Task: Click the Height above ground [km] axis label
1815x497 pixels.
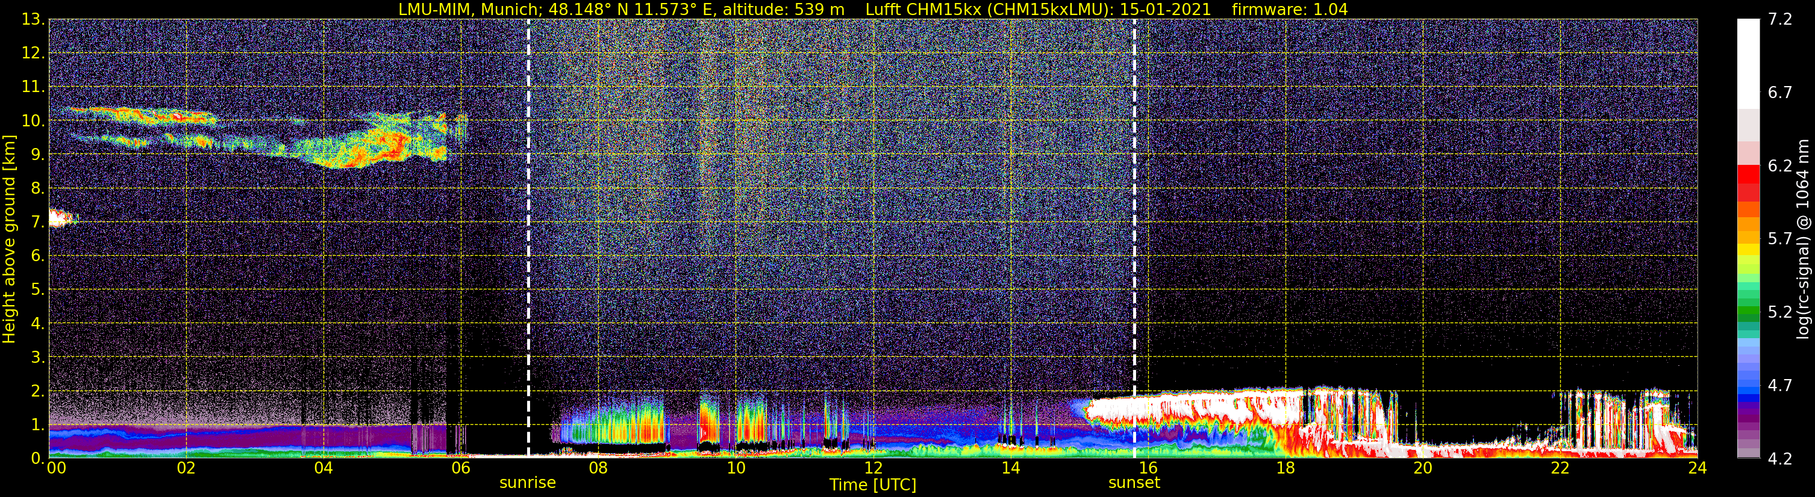Action: 9,239
